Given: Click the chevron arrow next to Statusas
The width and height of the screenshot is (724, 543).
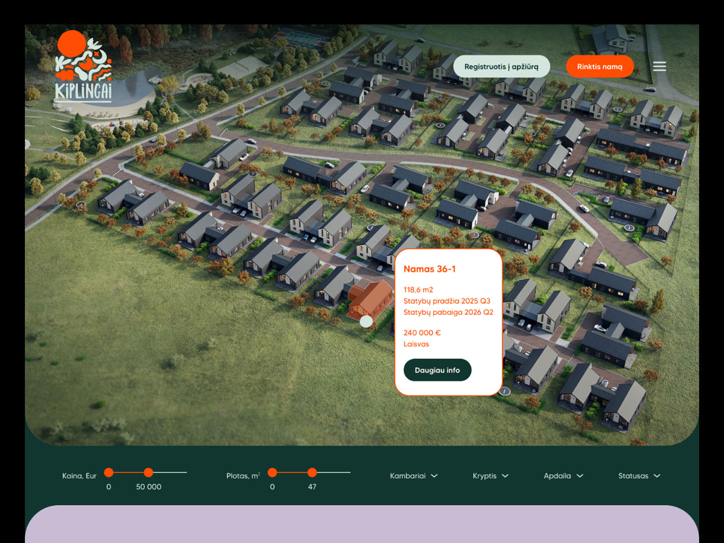Looking at the screenshot, I should coord(657,476).
